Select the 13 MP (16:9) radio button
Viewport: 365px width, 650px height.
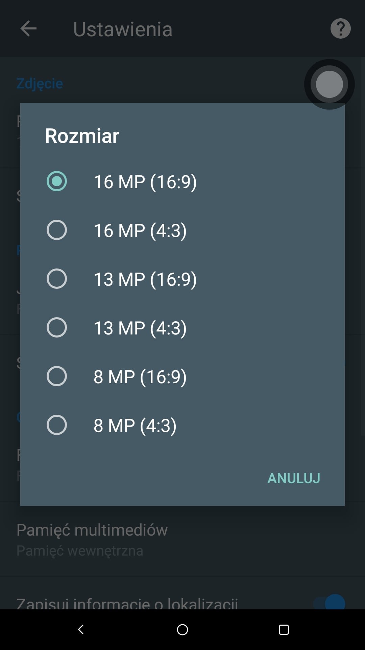click(56, 279)
